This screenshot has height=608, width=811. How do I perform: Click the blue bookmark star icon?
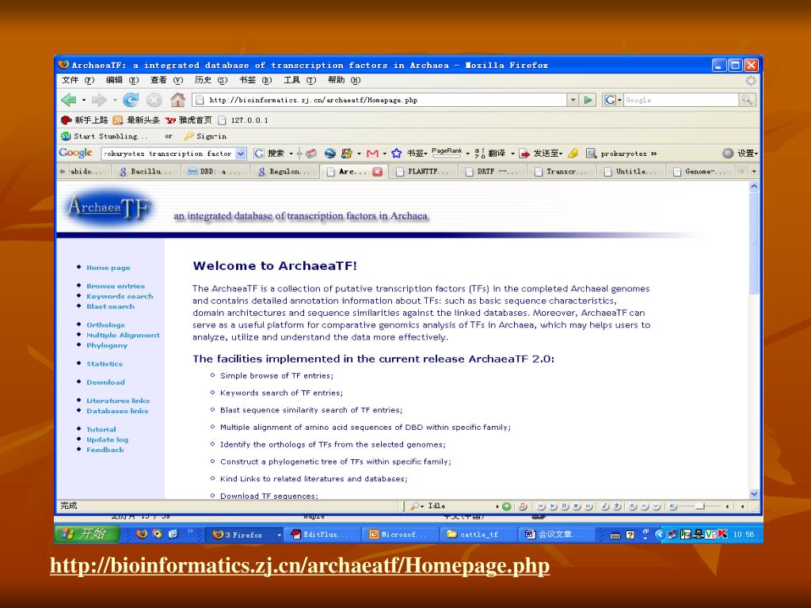coord(397,153)
